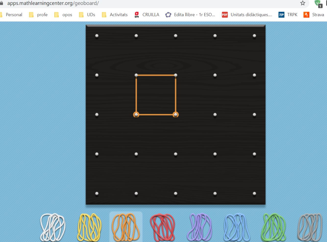Pick the green rubber band pile
The image size is (327, 242).
coord(274,227)
